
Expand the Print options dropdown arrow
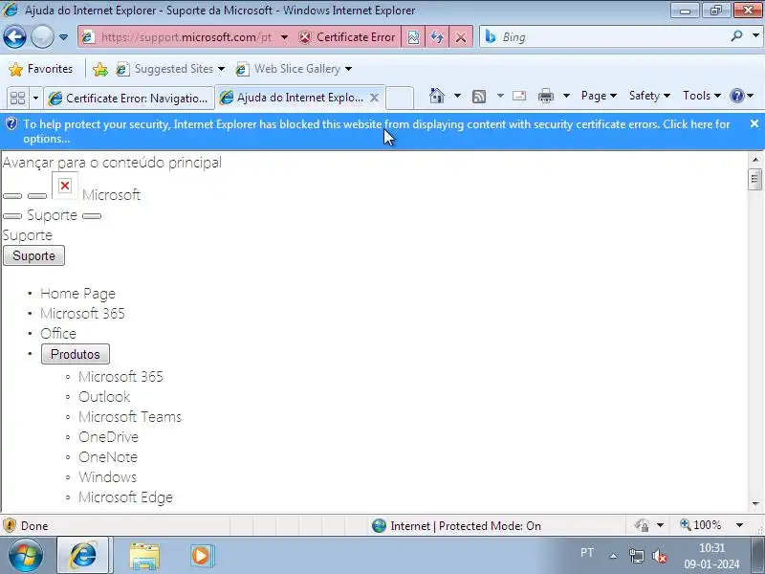pyautogui.click(x=566, y=96)
